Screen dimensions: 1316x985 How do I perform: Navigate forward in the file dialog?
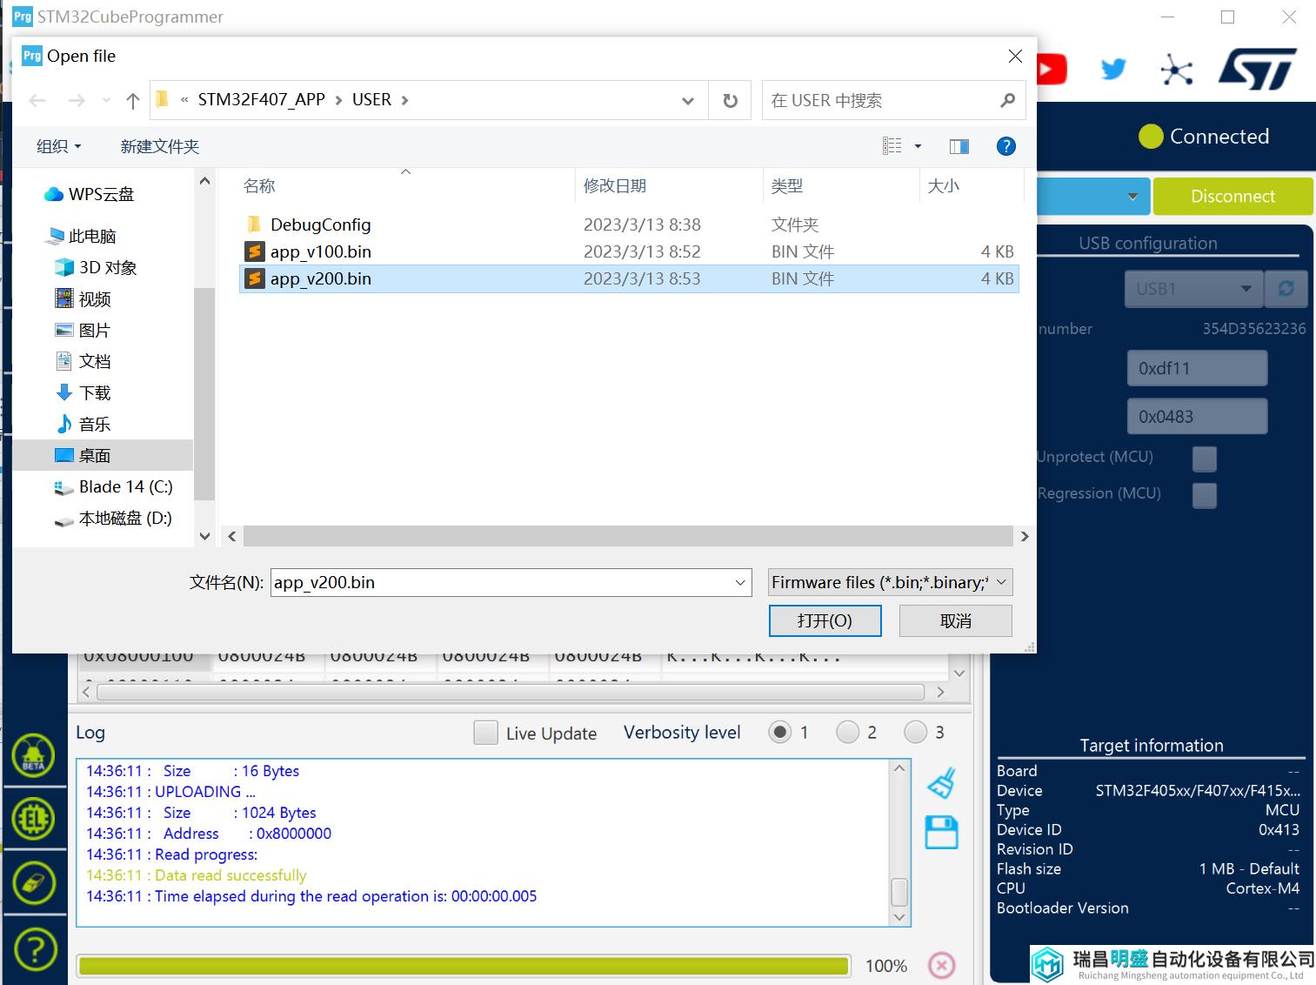tap(77, 101)
